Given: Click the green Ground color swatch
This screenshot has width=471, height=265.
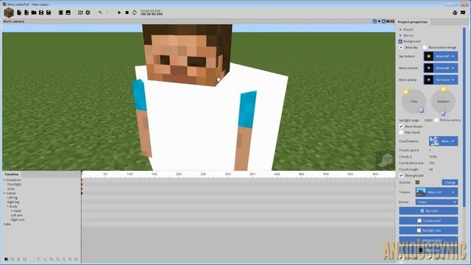Looking at the screenshot, I should (417, 183).
